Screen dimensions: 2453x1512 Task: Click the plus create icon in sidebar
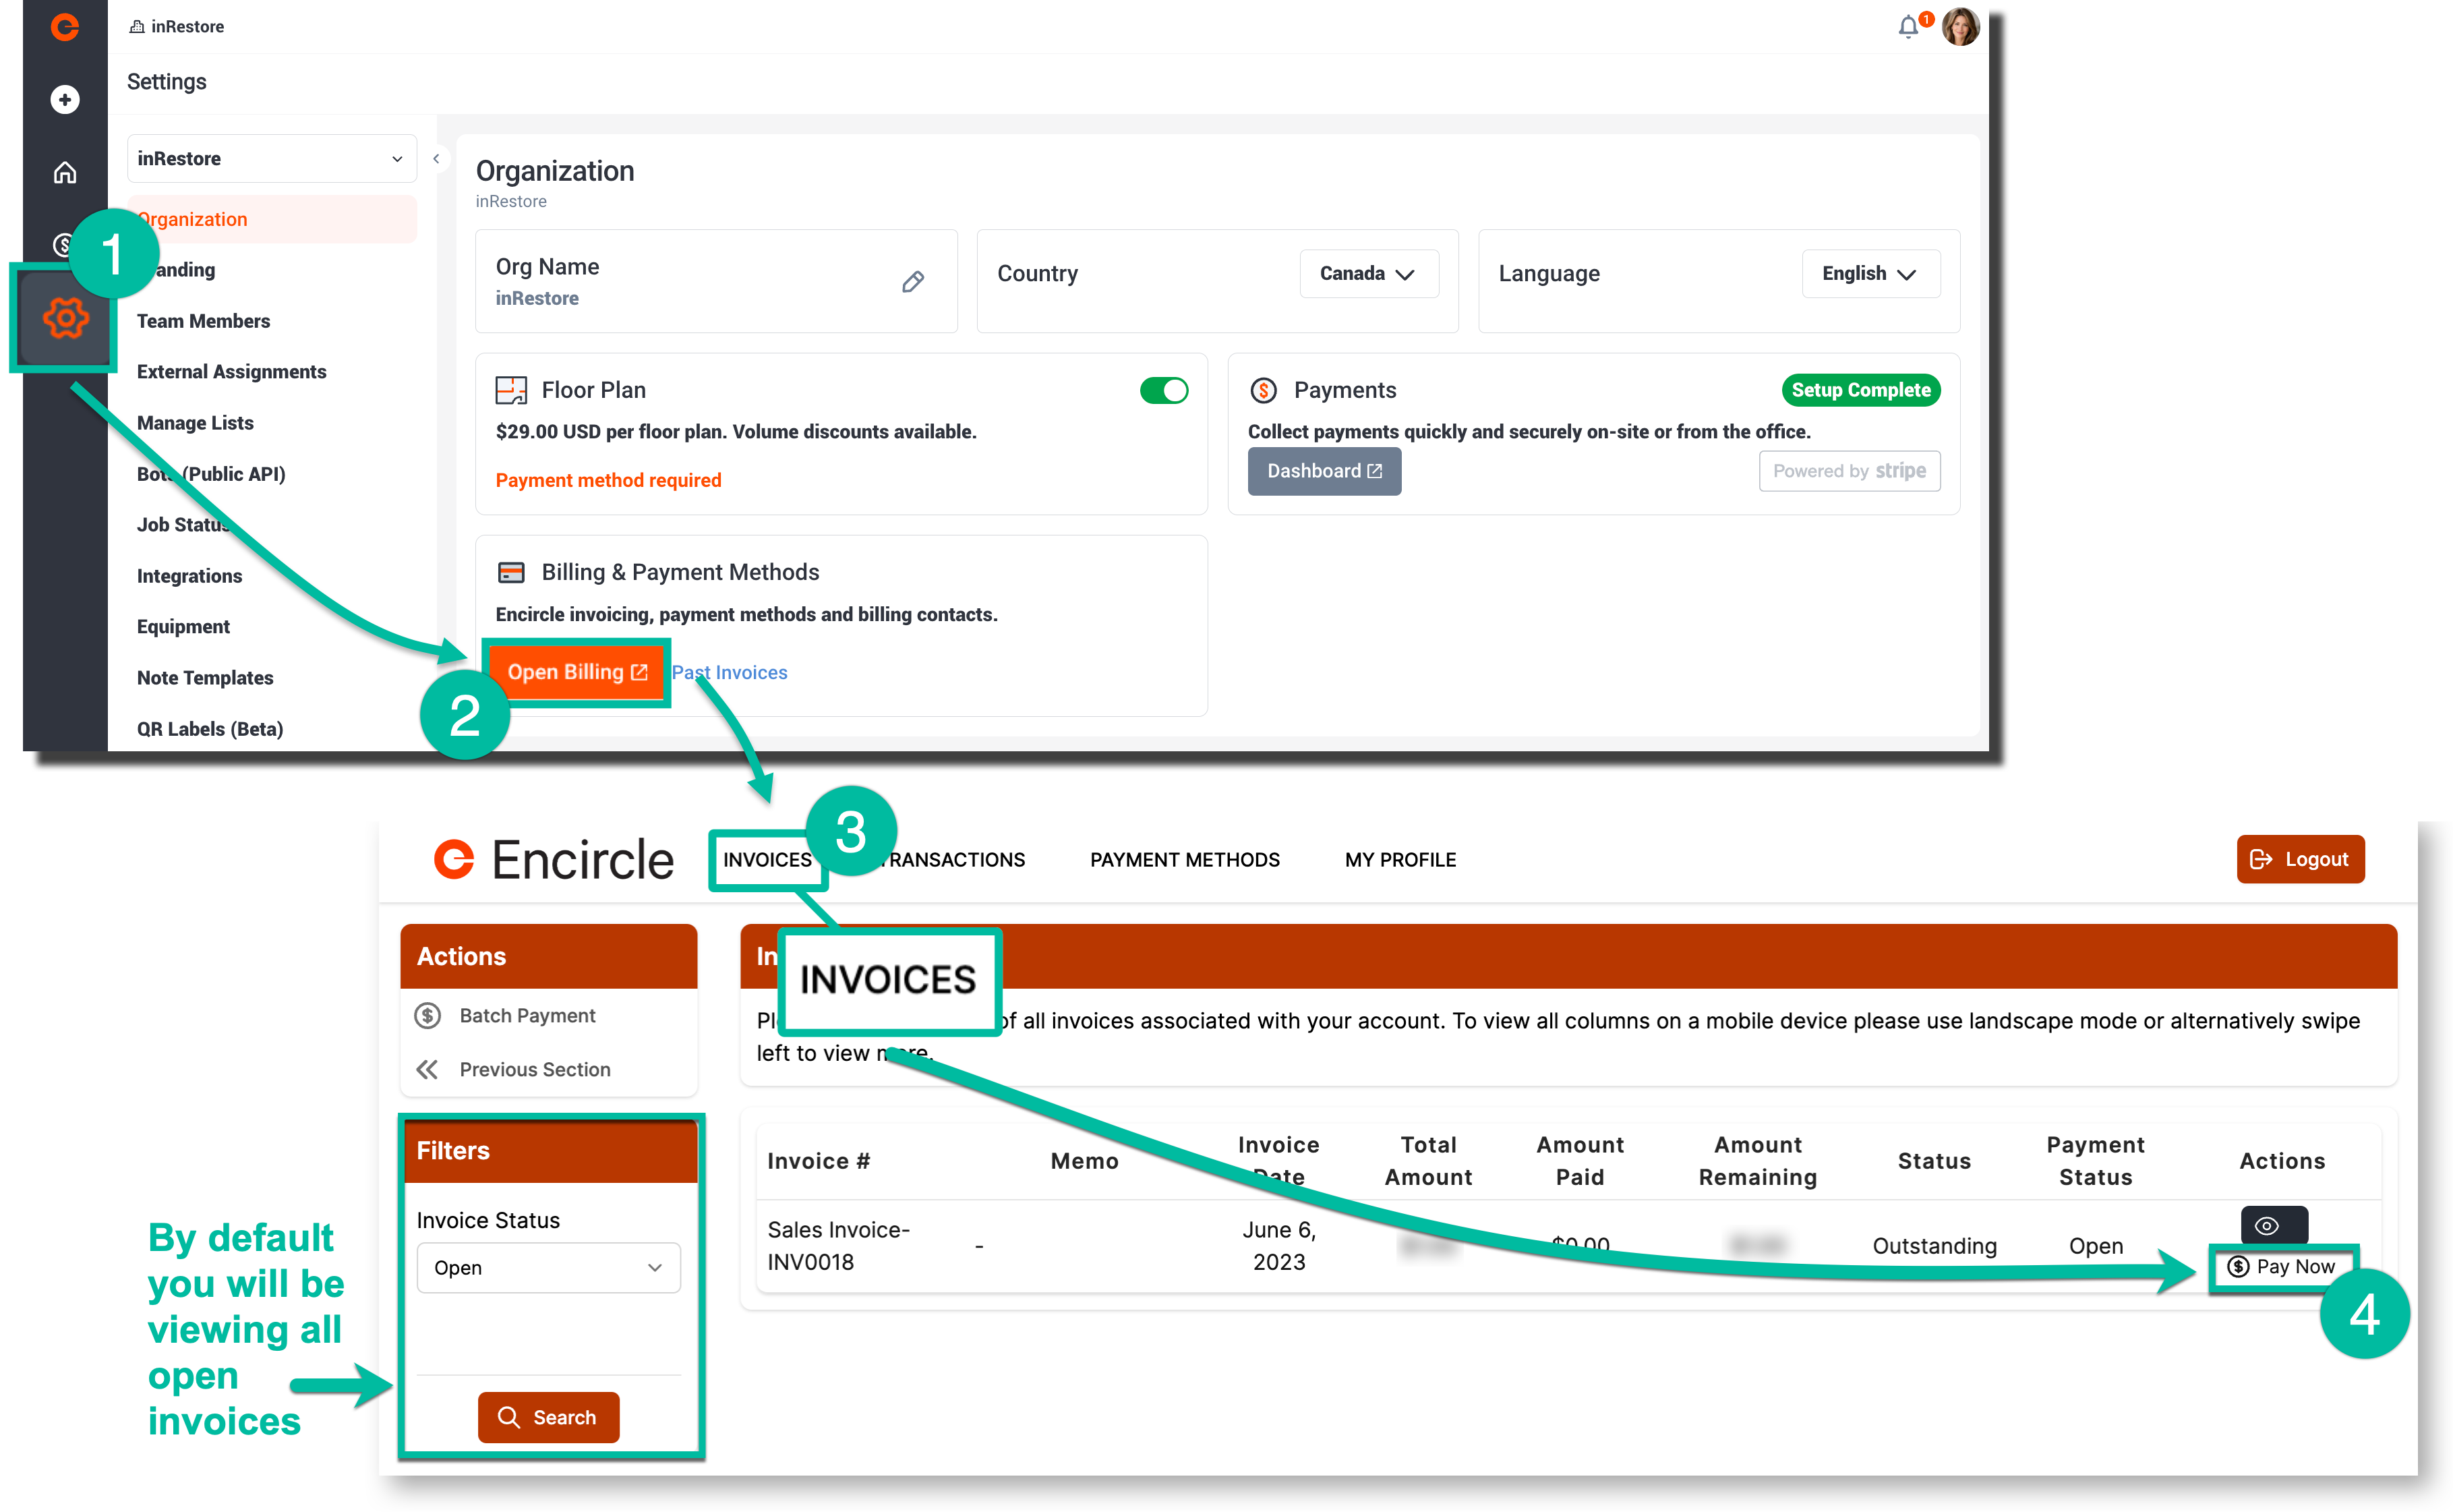pos(65,100)
